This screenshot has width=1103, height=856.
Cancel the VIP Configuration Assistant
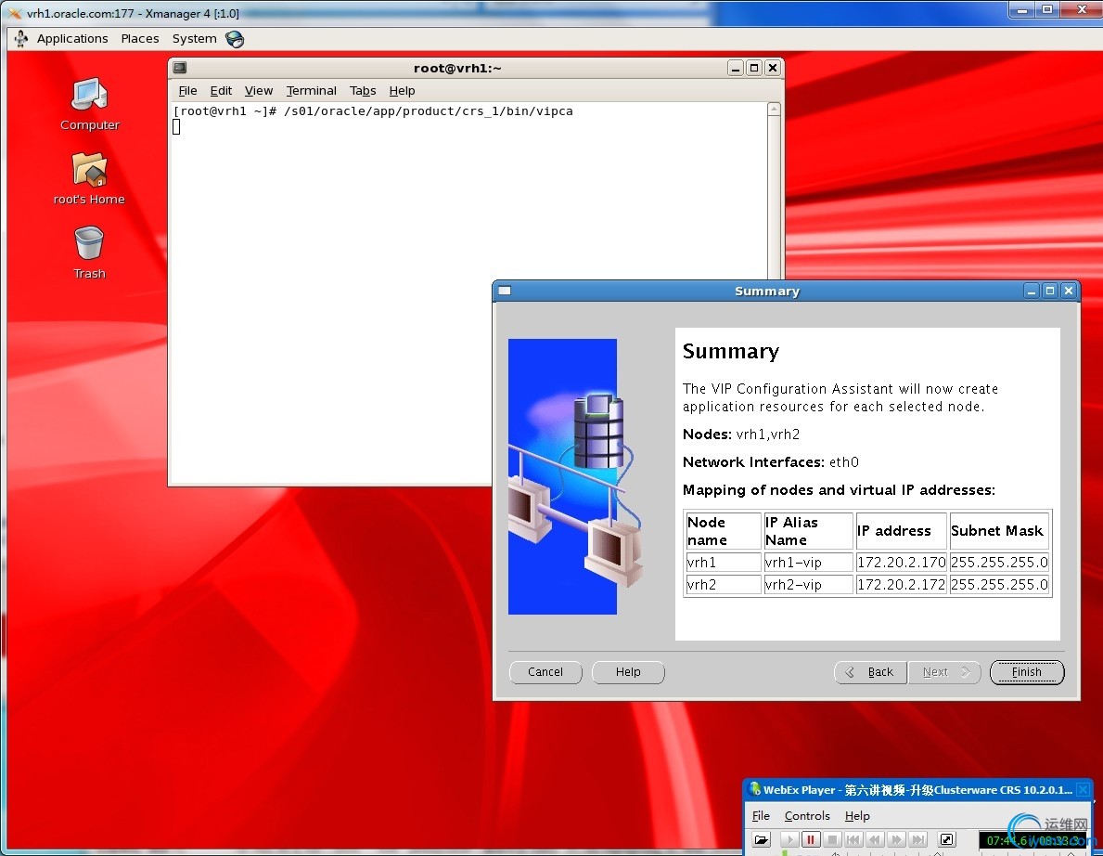click(545, 672)
